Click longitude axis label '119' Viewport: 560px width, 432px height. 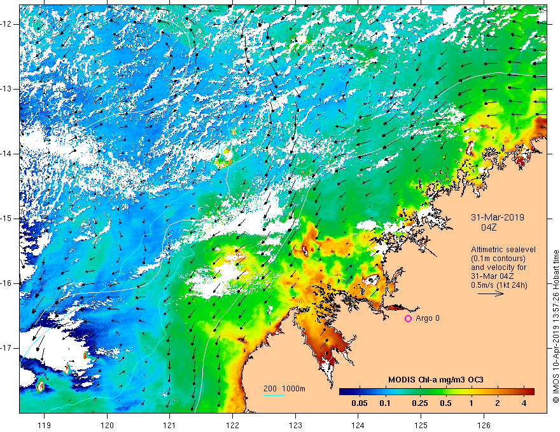tap(44, 425)
